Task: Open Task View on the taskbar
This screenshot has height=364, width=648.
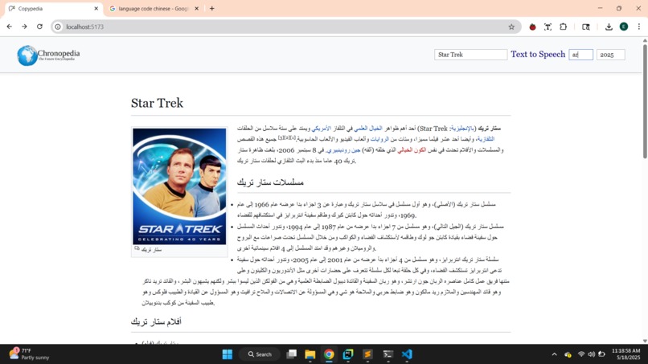Action: (x=291, y=354)
